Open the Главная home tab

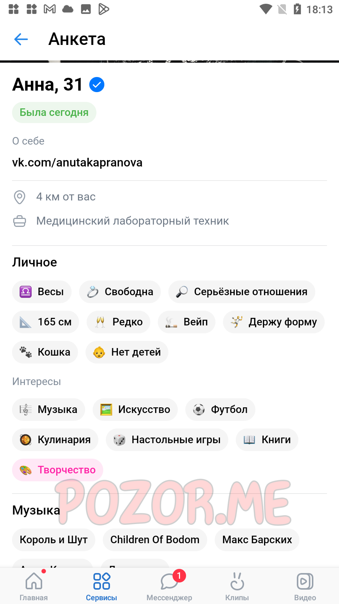(34, 586)
